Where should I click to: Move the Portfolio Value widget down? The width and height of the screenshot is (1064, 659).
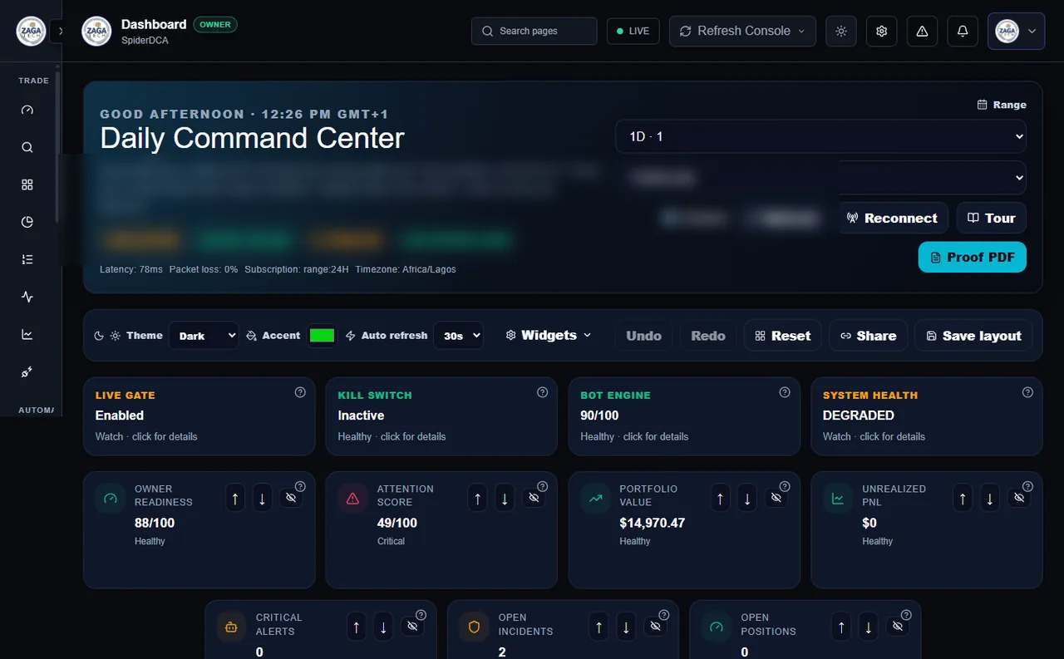coord(747,498)
